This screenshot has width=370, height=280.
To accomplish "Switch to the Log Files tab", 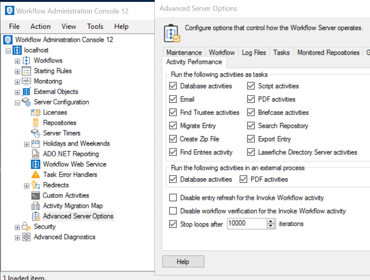I will [x=254, y=53].
